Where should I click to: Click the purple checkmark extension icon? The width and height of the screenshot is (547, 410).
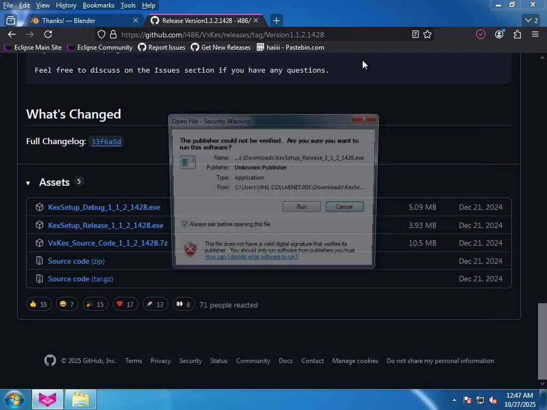click(x=481, y=34)
